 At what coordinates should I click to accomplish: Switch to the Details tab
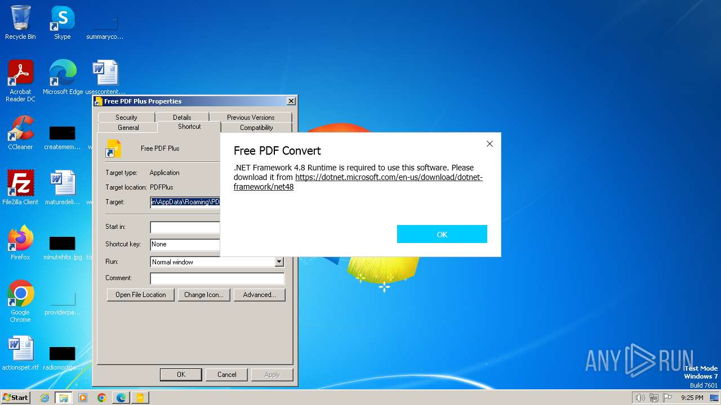[x=182, y=117]
